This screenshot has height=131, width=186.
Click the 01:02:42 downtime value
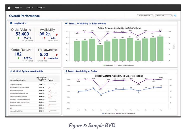tap(42, 87)
